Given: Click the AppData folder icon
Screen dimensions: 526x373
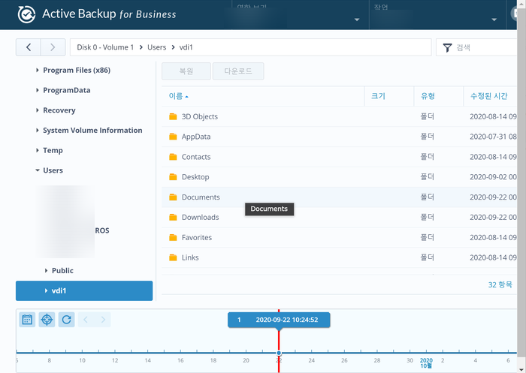Looking at the screenshot, I should pos(173,137).
